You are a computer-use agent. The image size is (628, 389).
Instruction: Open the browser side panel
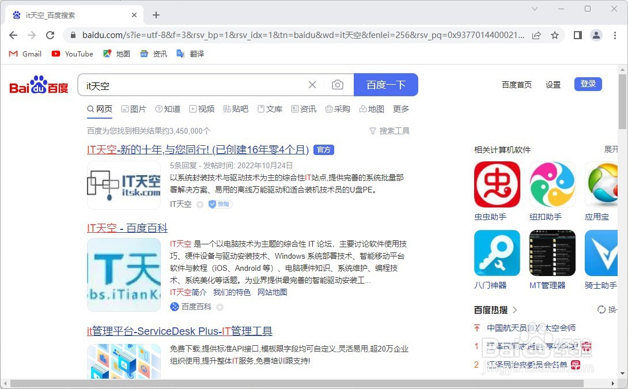click(577, 35)
